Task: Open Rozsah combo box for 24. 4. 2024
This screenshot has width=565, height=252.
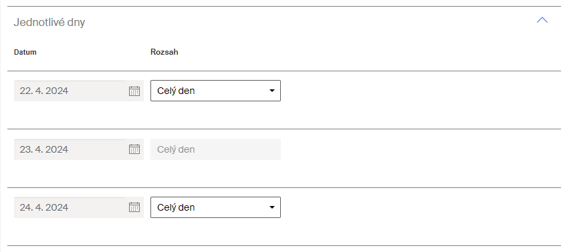Action: (x=215, y=207)
